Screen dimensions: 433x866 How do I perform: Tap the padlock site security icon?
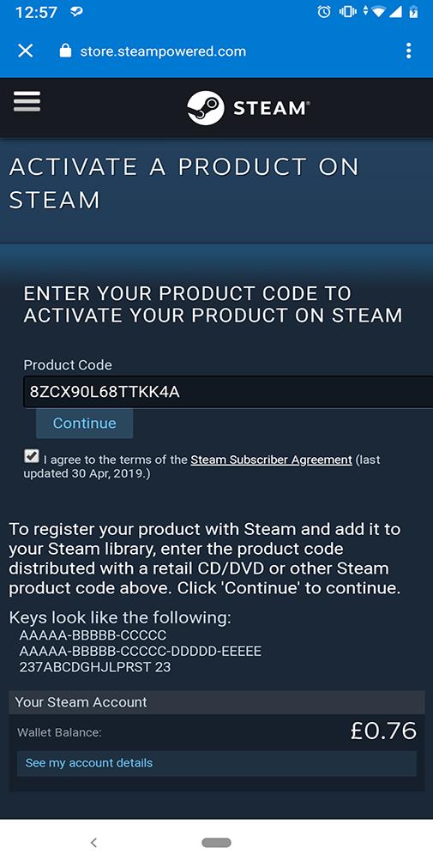tap(65, 51)
